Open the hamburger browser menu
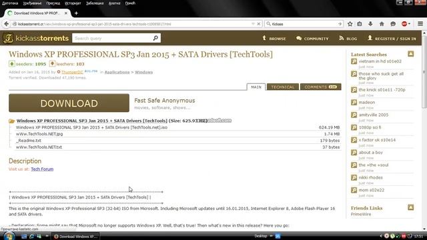 click(x=420, y=24)
